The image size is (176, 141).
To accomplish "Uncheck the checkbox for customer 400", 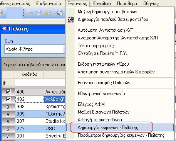I will [8, 92].
